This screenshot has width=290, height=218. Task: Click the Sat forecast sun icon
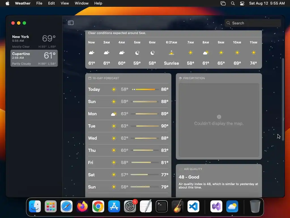(114, 175)
